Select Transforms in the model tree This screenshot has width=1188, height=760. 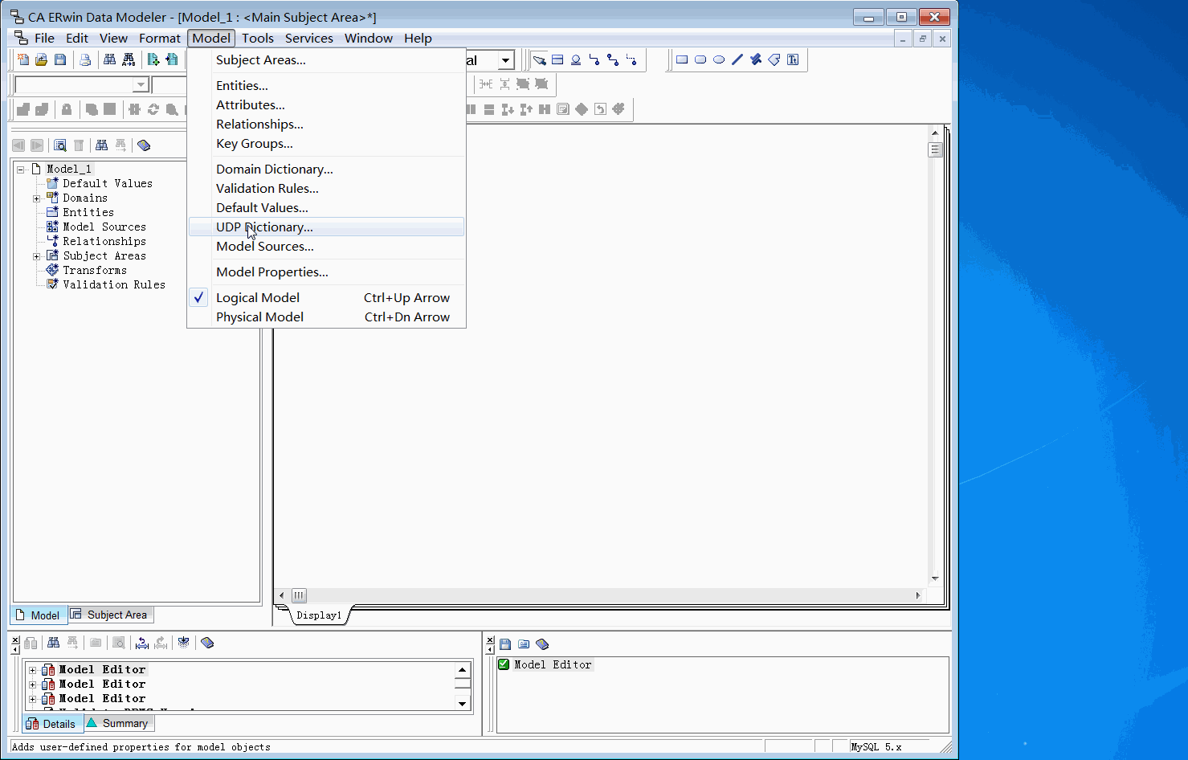point(95,271)
